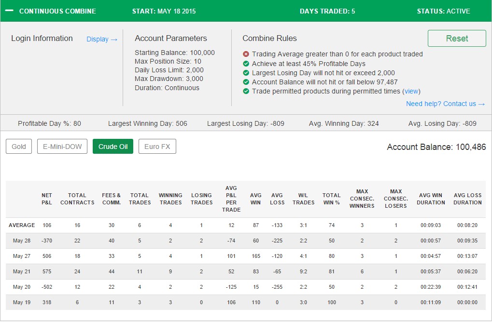The height and width of the screenshot is (322, 492).
Task: Click the TOTAL CONTRACTS column header
Action: click(x=77, y=199)
